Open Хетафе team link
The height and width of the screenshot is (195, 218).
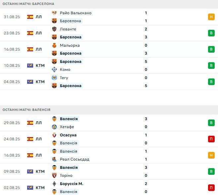[67, 127]
